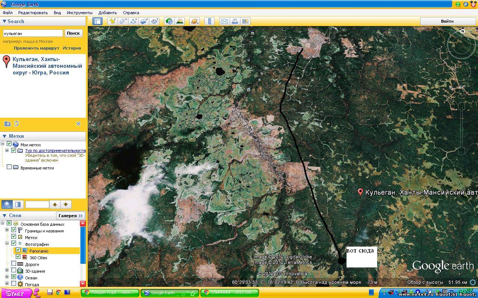Toggle Мои метки checkbox
Viewport: 478px width, 298px height.
(9, 144)
